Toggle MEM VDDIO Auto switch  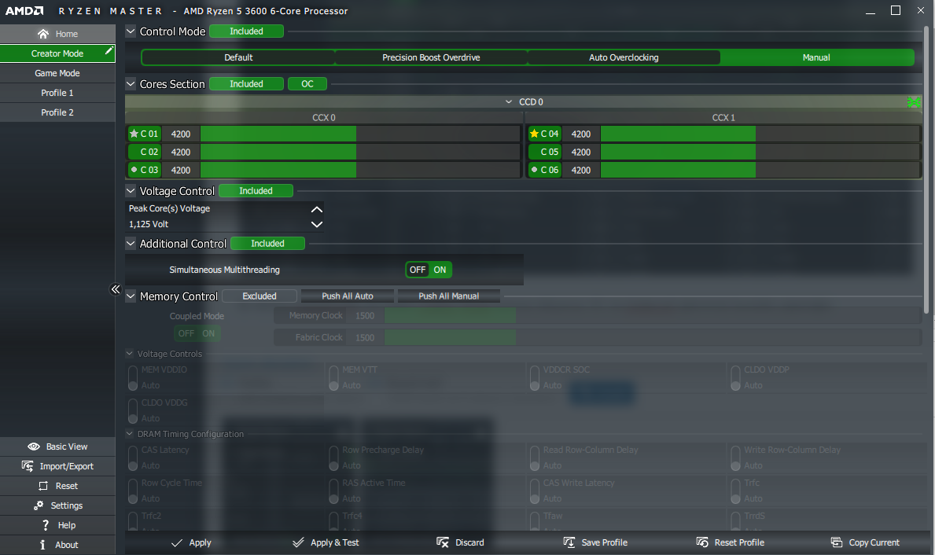(x=133, y=378)
